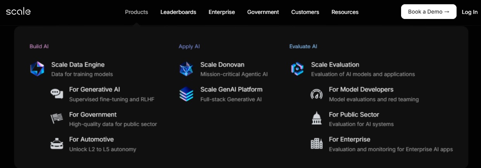Open For Enterprise under Evaluate AI
This screenshot has height=168, width=481.
point(350,139)
